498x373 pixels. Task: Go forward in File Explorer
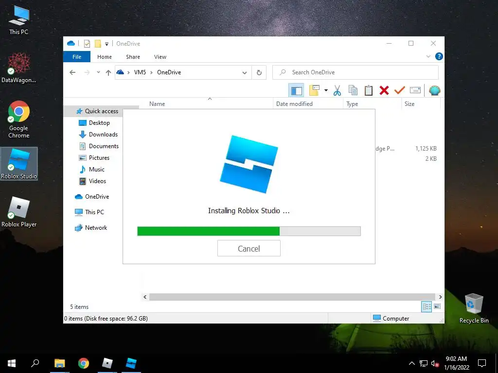[87, 72]
